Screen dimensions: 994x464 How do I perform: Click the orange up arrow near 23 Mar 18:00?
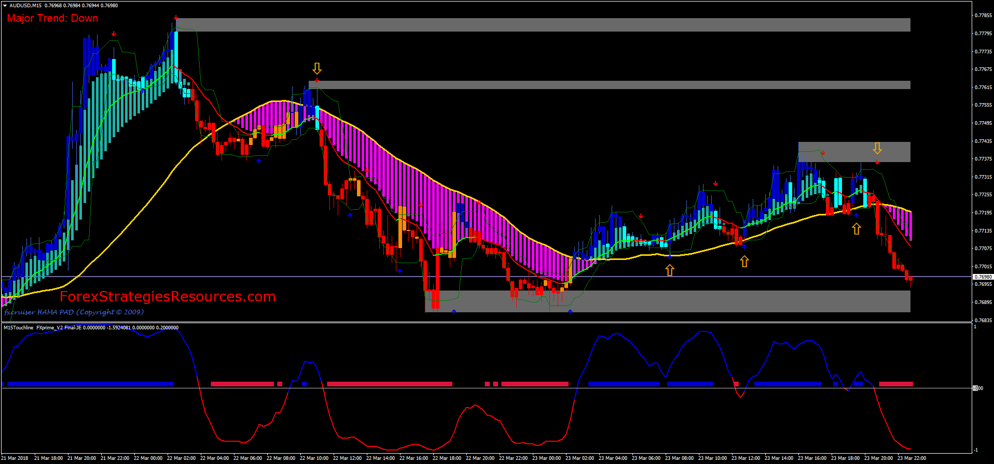857,228
